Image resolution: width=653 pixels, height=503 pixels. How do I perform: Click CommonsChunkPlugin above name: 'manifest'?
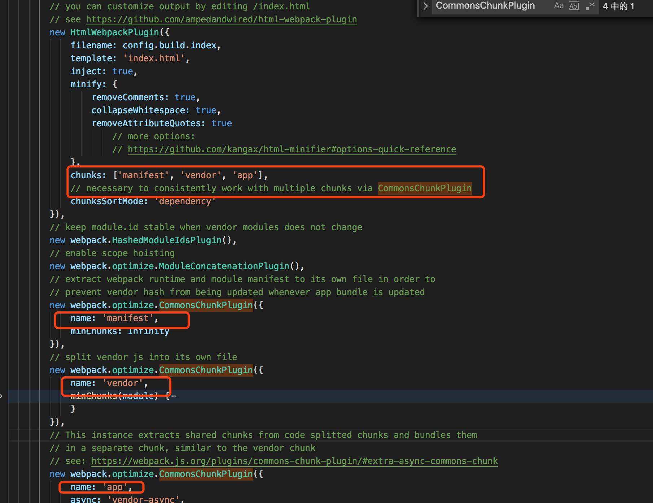(206, 305)
